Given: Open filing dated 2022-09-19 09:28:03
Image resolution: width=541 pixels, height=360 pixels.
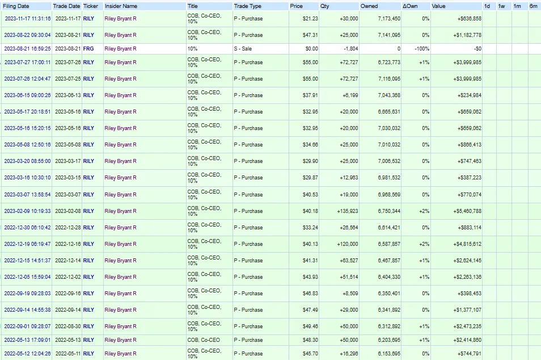Looking at the screenshot, I should coord(28,294).
